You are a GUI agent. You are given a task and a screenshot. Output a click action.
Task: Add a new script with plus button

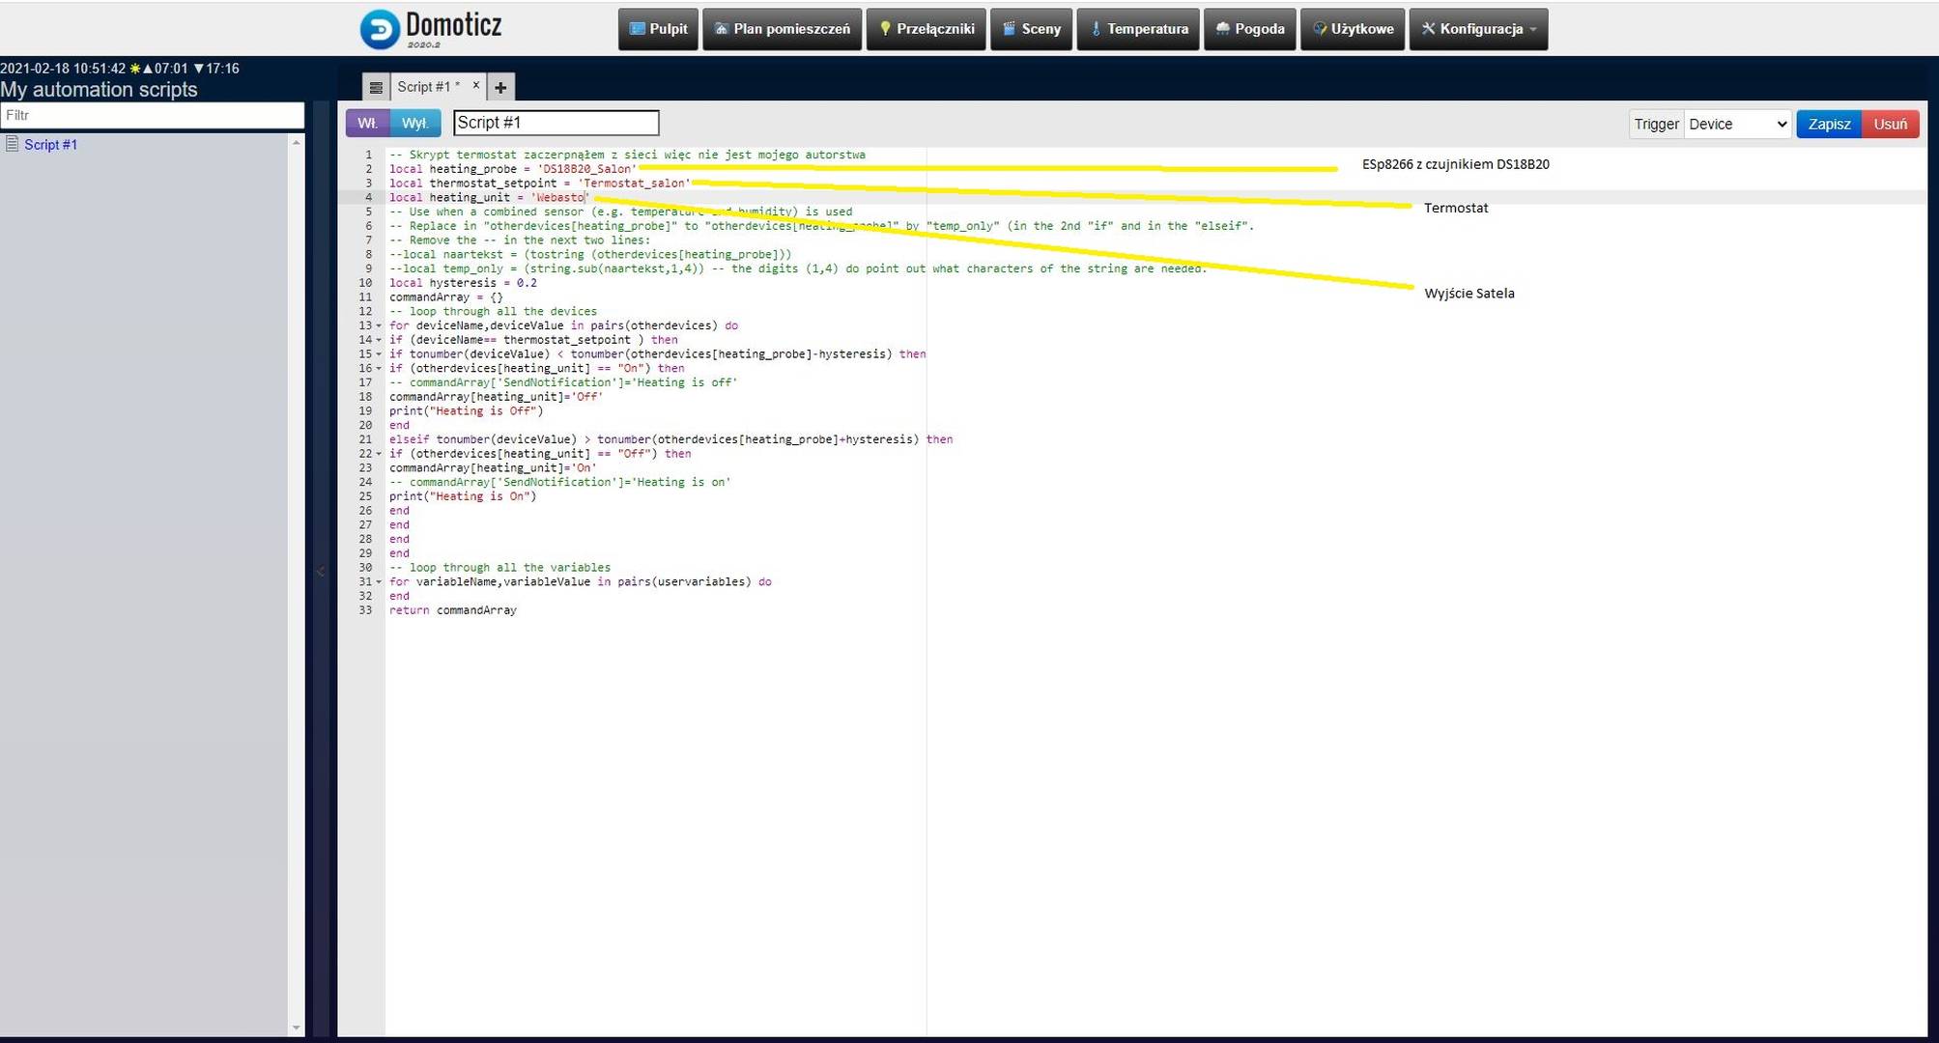tap(500, 87)
